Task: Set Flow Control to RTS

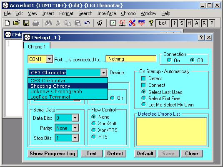Action: click(94, 137)
